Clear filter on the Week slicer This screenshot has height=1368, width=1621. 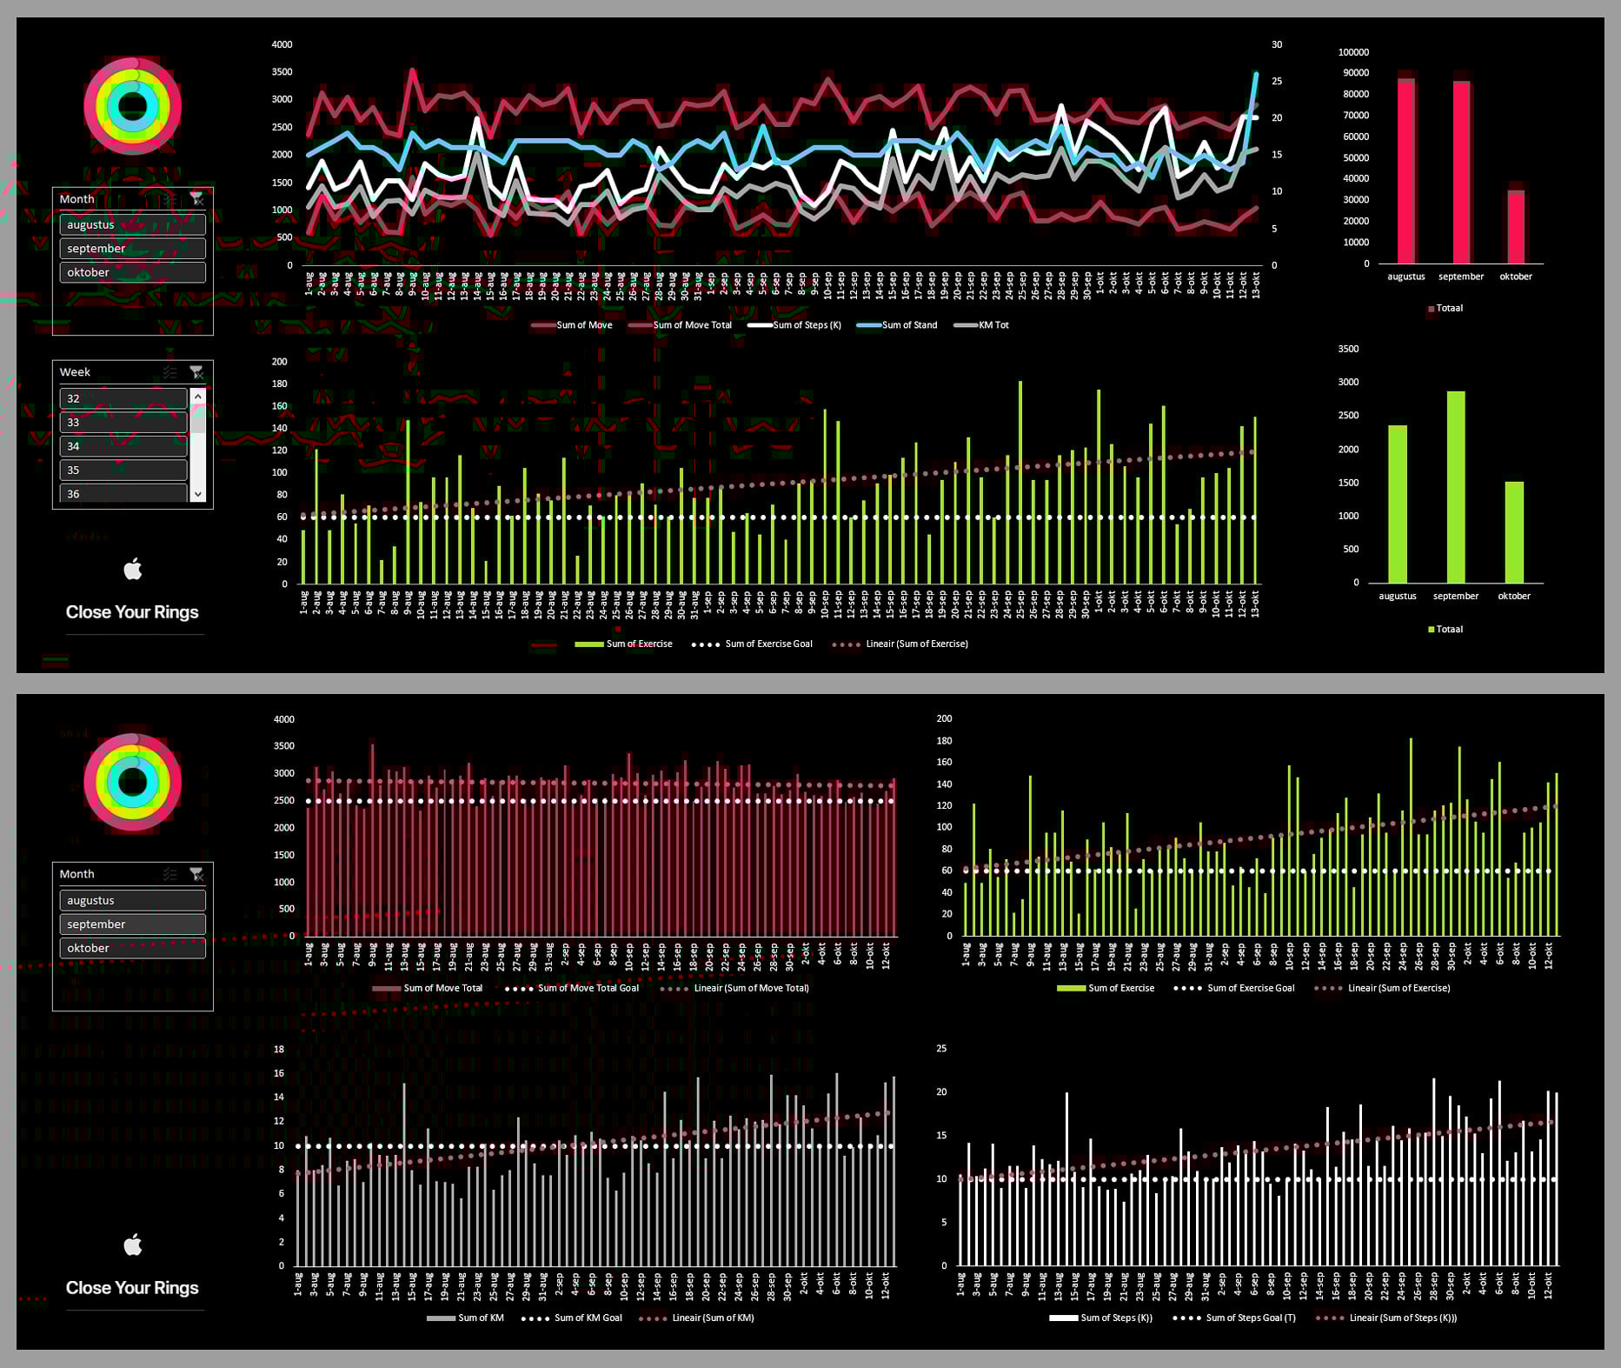point(196,372)
